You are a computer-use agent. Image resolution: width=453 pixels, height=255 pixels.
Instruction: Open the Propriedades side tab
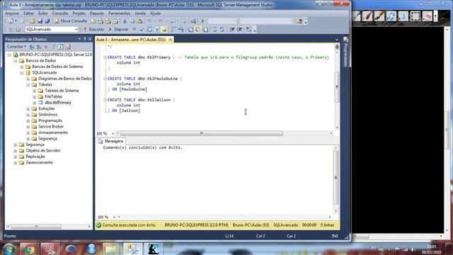coord(345,52)
